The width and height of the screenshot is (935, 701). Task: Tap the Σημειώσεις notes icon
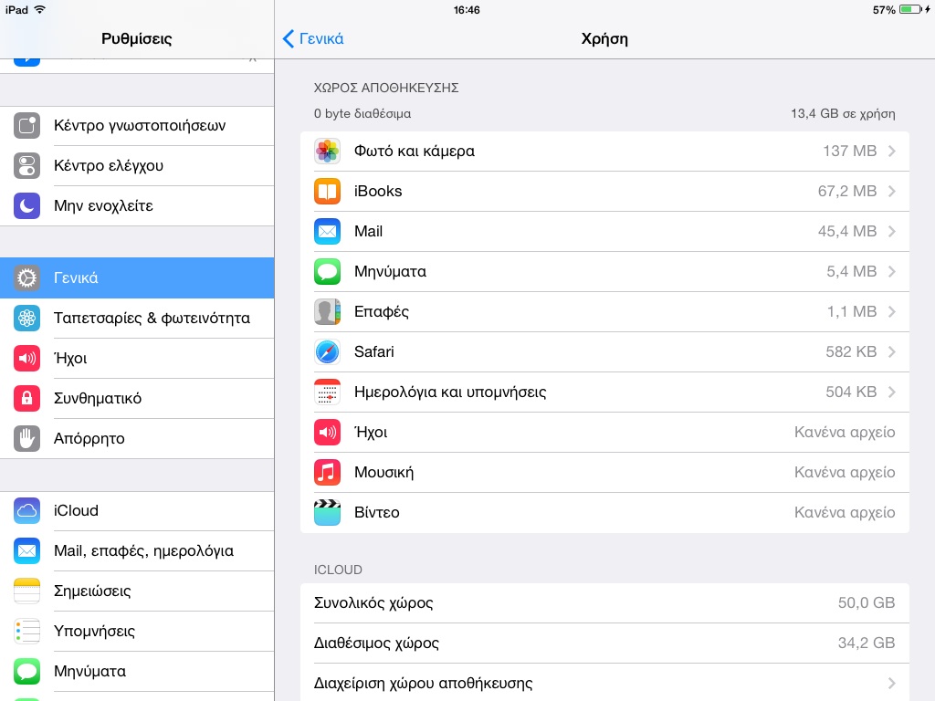click(x=26, y=591)
